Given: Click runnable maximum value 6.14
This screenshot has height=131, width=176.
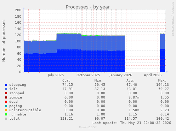Looking at the screenshot, I should [x=165, y=114].
